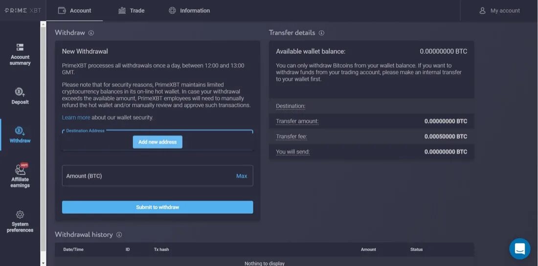Click the scrollbar up arrow
538x266 pixels.
coord(43,24)
